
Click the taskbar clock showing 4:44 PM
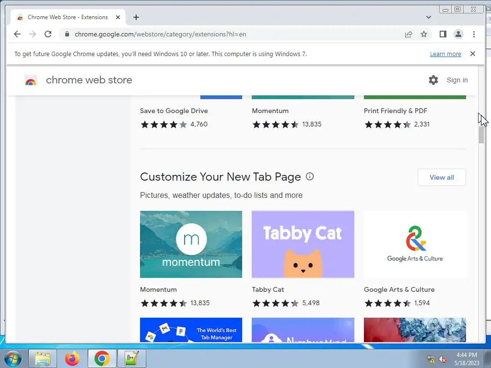(x=467, y=359)
